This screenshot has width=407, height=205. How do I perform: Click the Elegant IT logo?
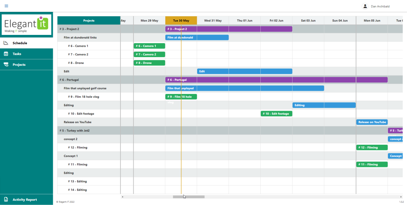point(27,25)
